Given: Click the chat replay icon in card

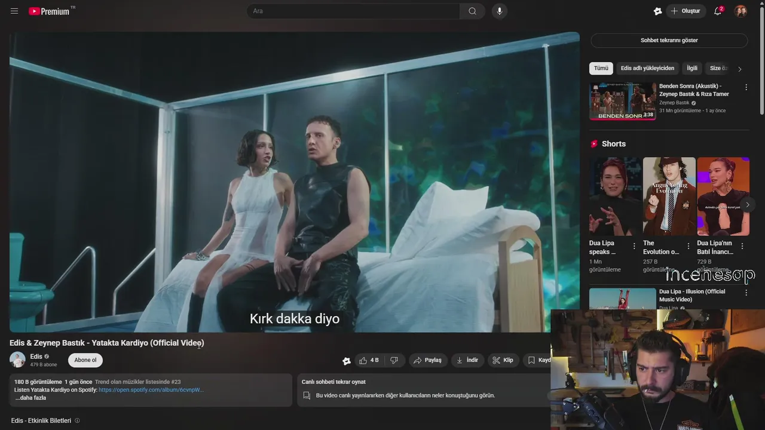Looking at the screenshot, I should pos(307,395).
